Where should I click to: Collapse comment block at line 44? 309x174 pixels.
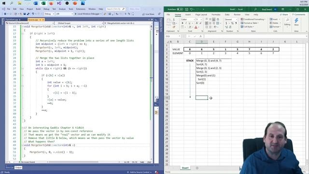[23, 128]
